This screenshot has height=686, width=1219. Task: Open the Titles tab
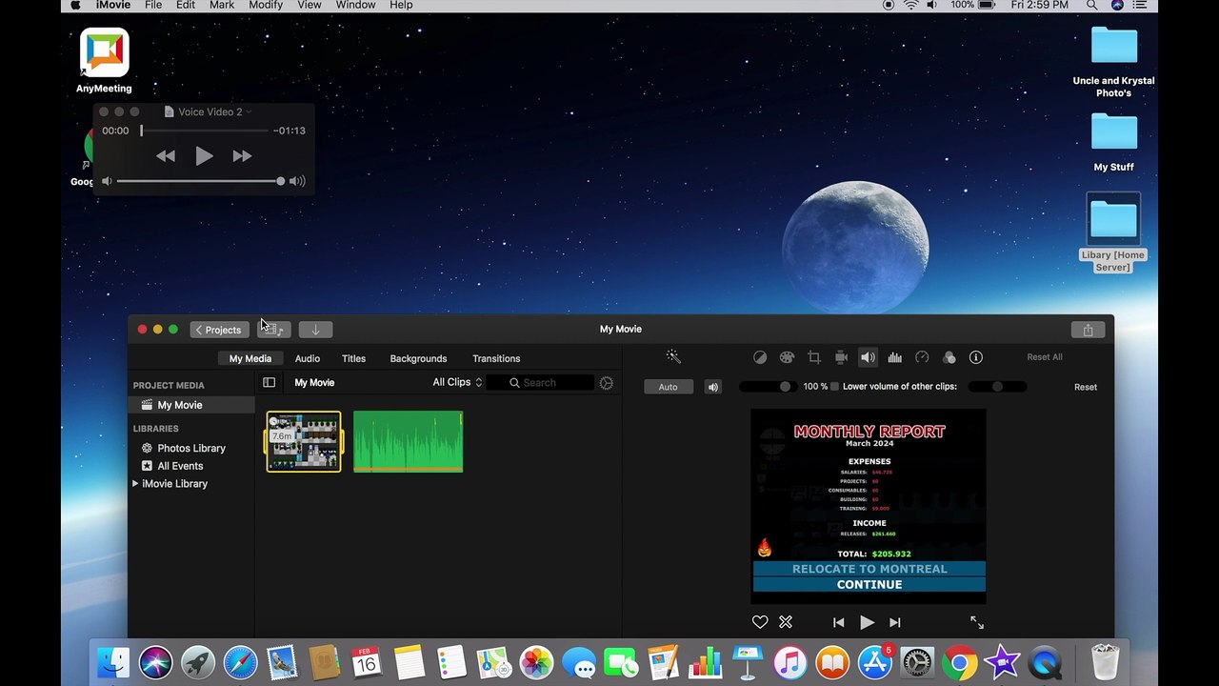click(353, 358)
